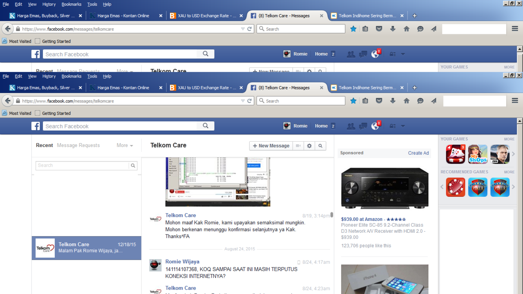Open Getting Started bookmark in front window

(53, 113)
